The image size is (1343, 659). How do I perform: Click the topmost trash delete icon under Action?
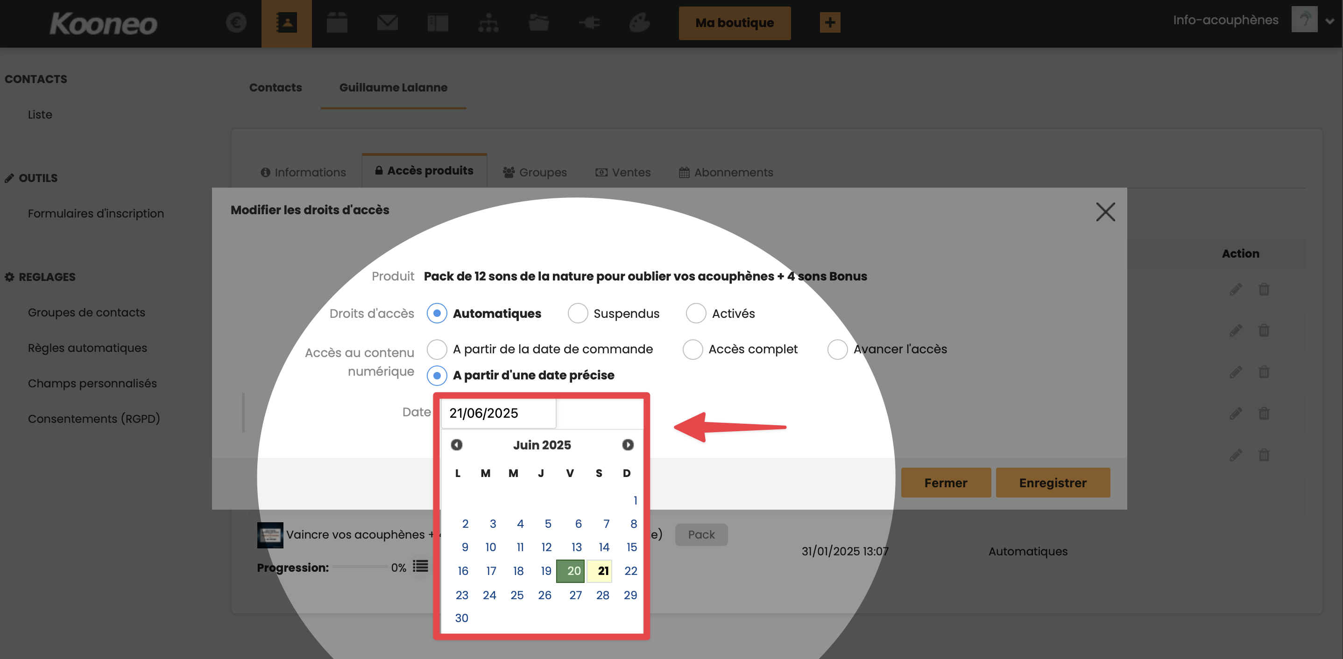[1264, 289]
